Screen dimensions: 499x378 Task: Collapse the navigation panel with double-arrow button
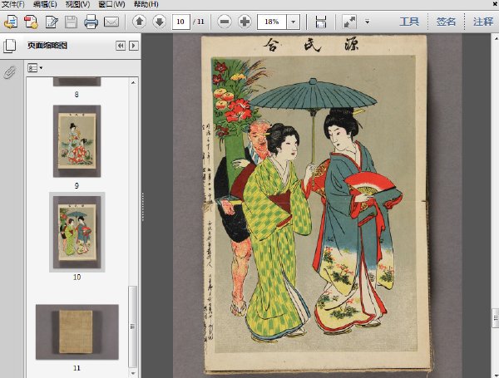[x=121, y=46]
